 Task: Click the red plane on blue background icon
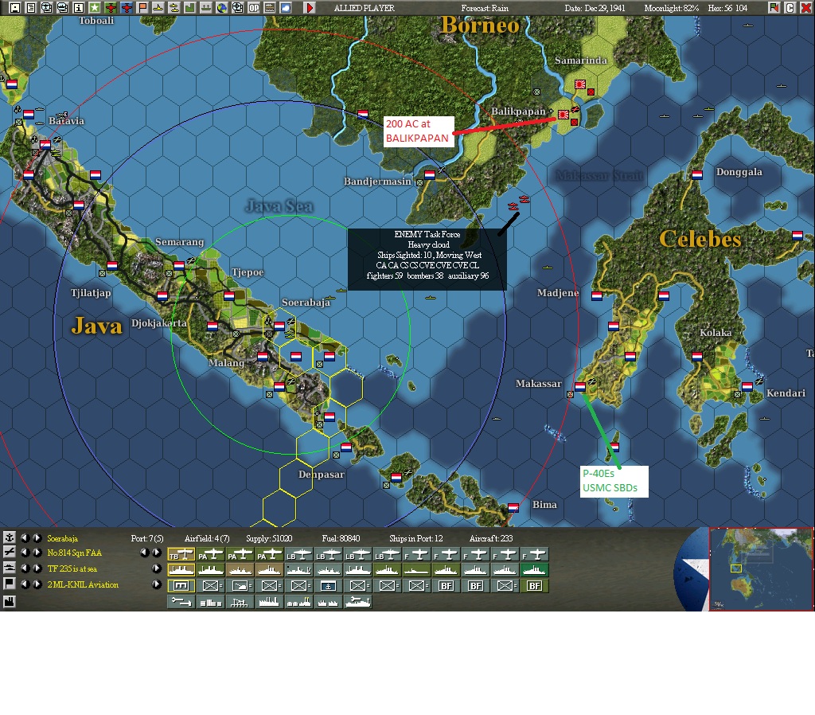point(127,8)
